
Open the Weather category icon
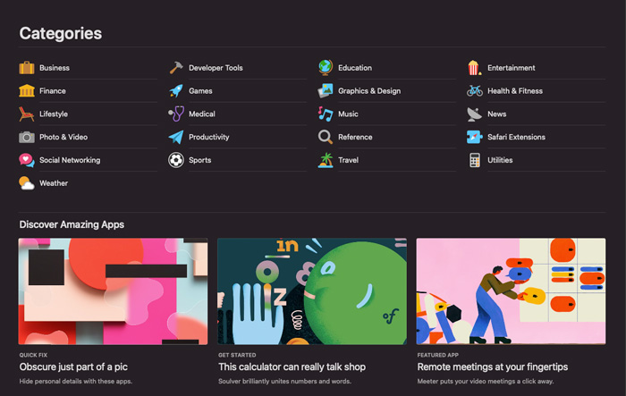pos(27,183)
